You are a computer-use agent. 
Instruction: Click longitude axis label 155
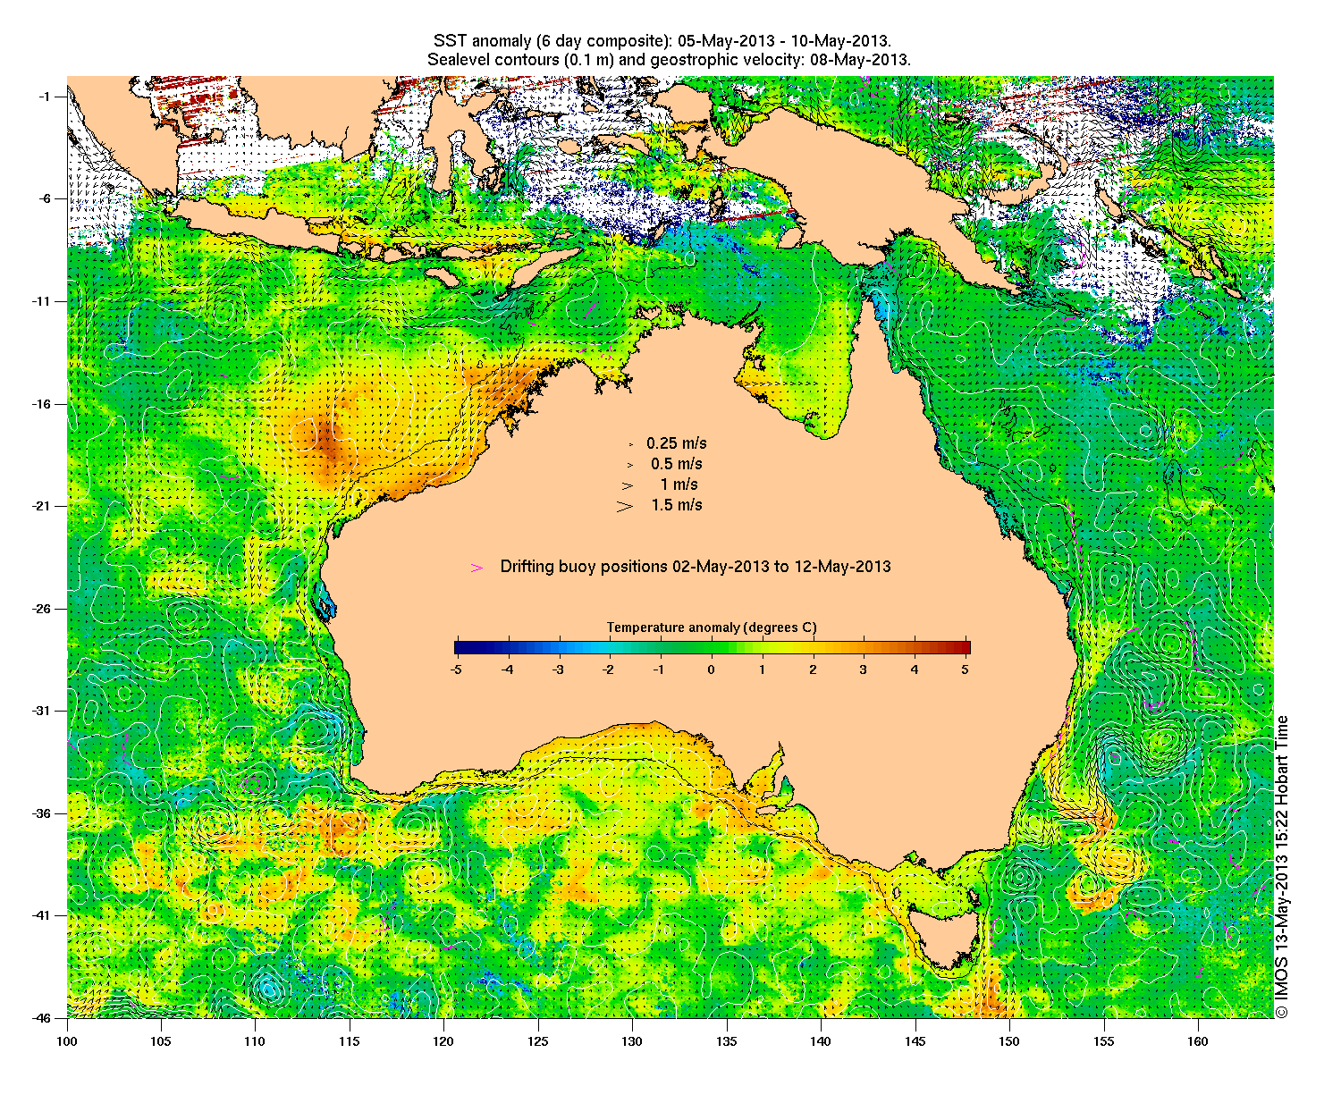pos(1103,1040)
